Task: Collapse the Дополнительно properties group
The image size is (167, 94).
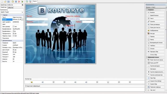Action: tap(1, 40)
